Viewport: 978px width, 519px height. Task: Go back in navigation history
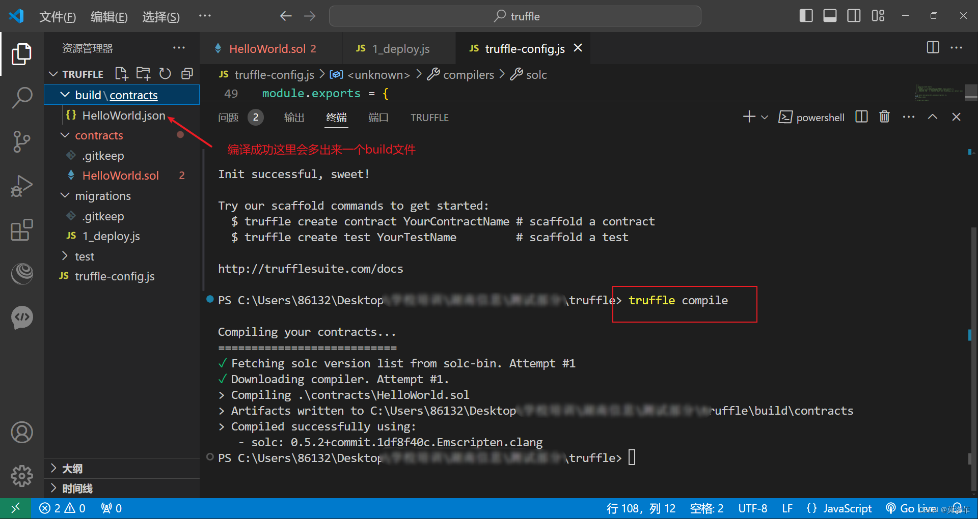click(286, 16)
